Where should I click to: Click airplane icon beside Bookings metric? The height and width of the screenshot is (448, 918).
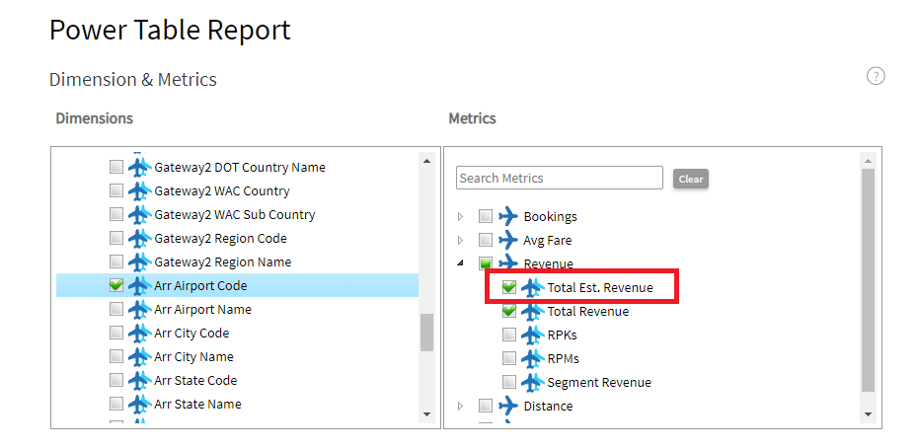pyautogui.click(x=508, y=217)
